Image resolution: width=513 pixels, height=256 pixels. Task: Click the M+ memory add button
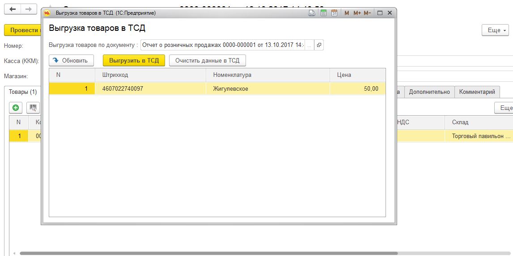tap(357, 13)
